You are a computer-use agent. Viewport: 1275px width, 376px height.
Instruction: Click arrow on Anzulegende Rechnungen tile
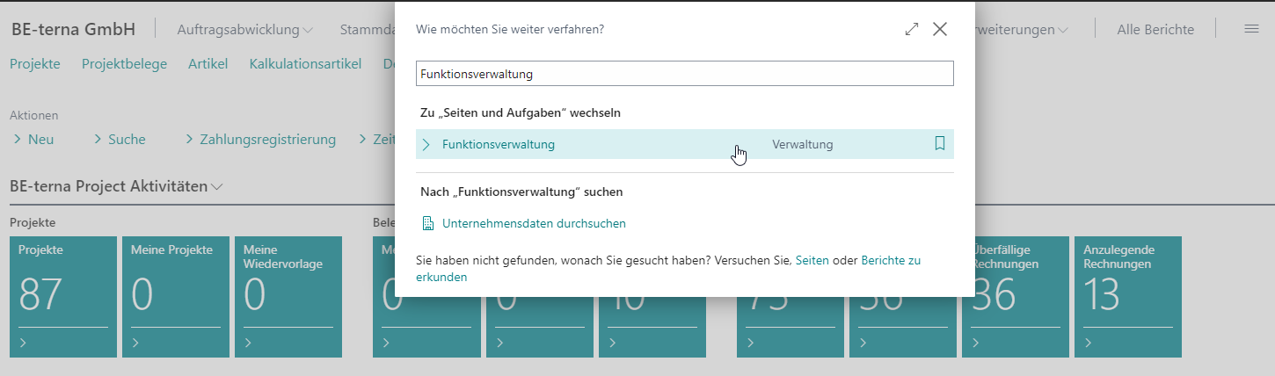point(1089,343)
